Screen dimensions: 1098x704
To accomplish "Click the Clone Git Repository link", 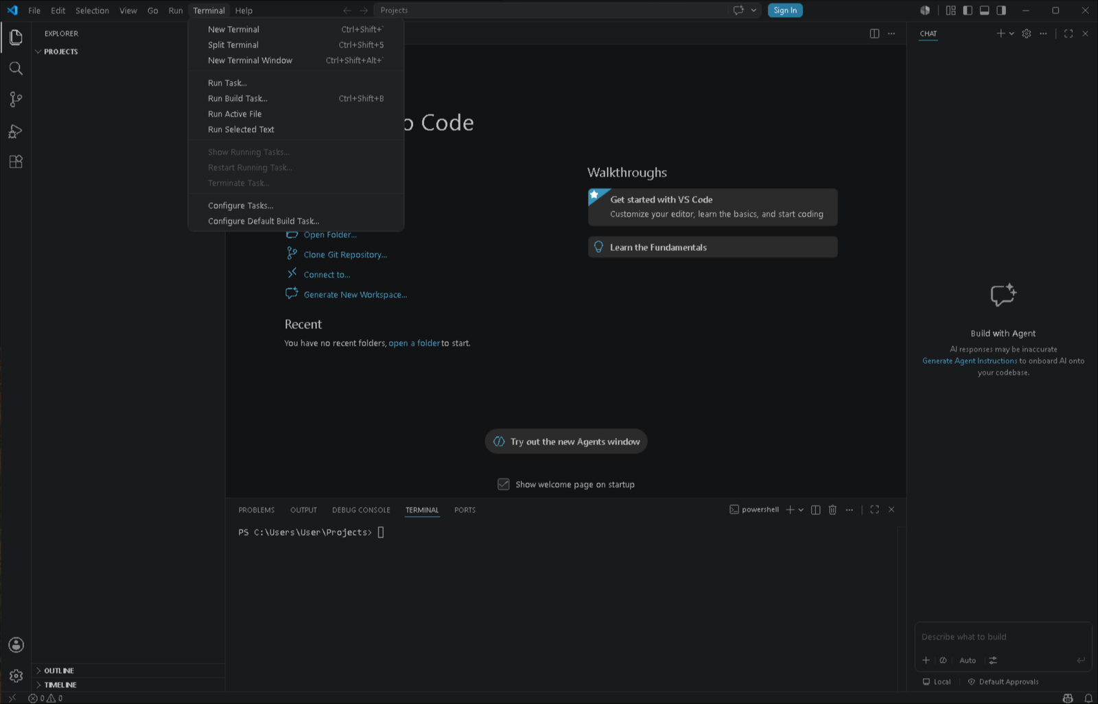I will (x=345, y=254).
